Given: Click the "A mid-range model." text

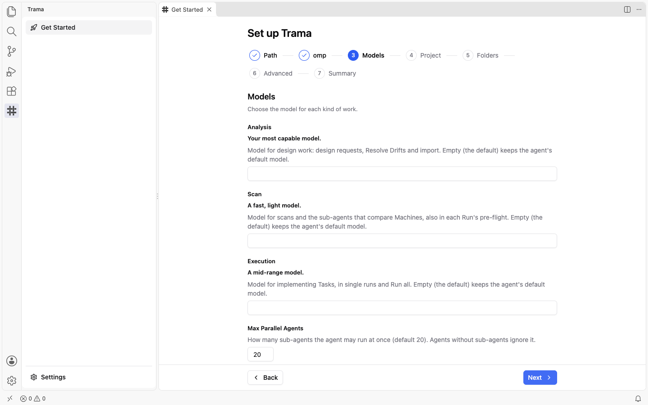Looking at the screenshot, I should point(276,273).
